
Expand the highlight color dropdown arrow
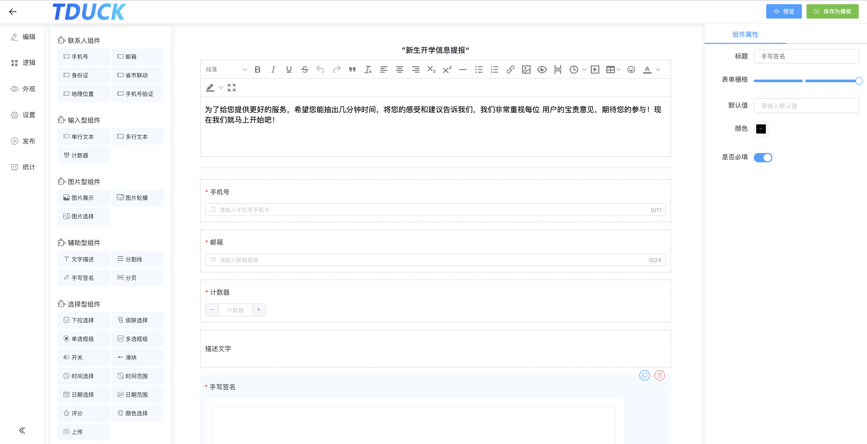(x=221, y=88)
